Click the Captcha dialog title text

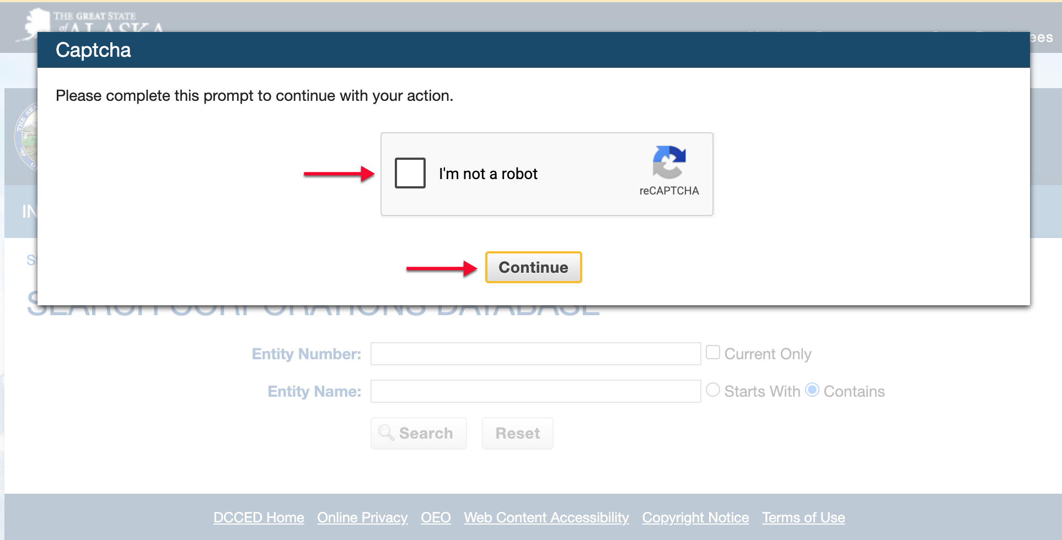[x=93, y=50]
